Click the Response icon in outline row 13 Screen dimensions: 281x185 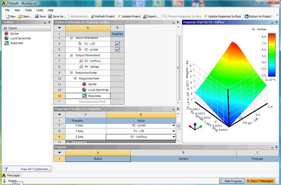(84, 96)
